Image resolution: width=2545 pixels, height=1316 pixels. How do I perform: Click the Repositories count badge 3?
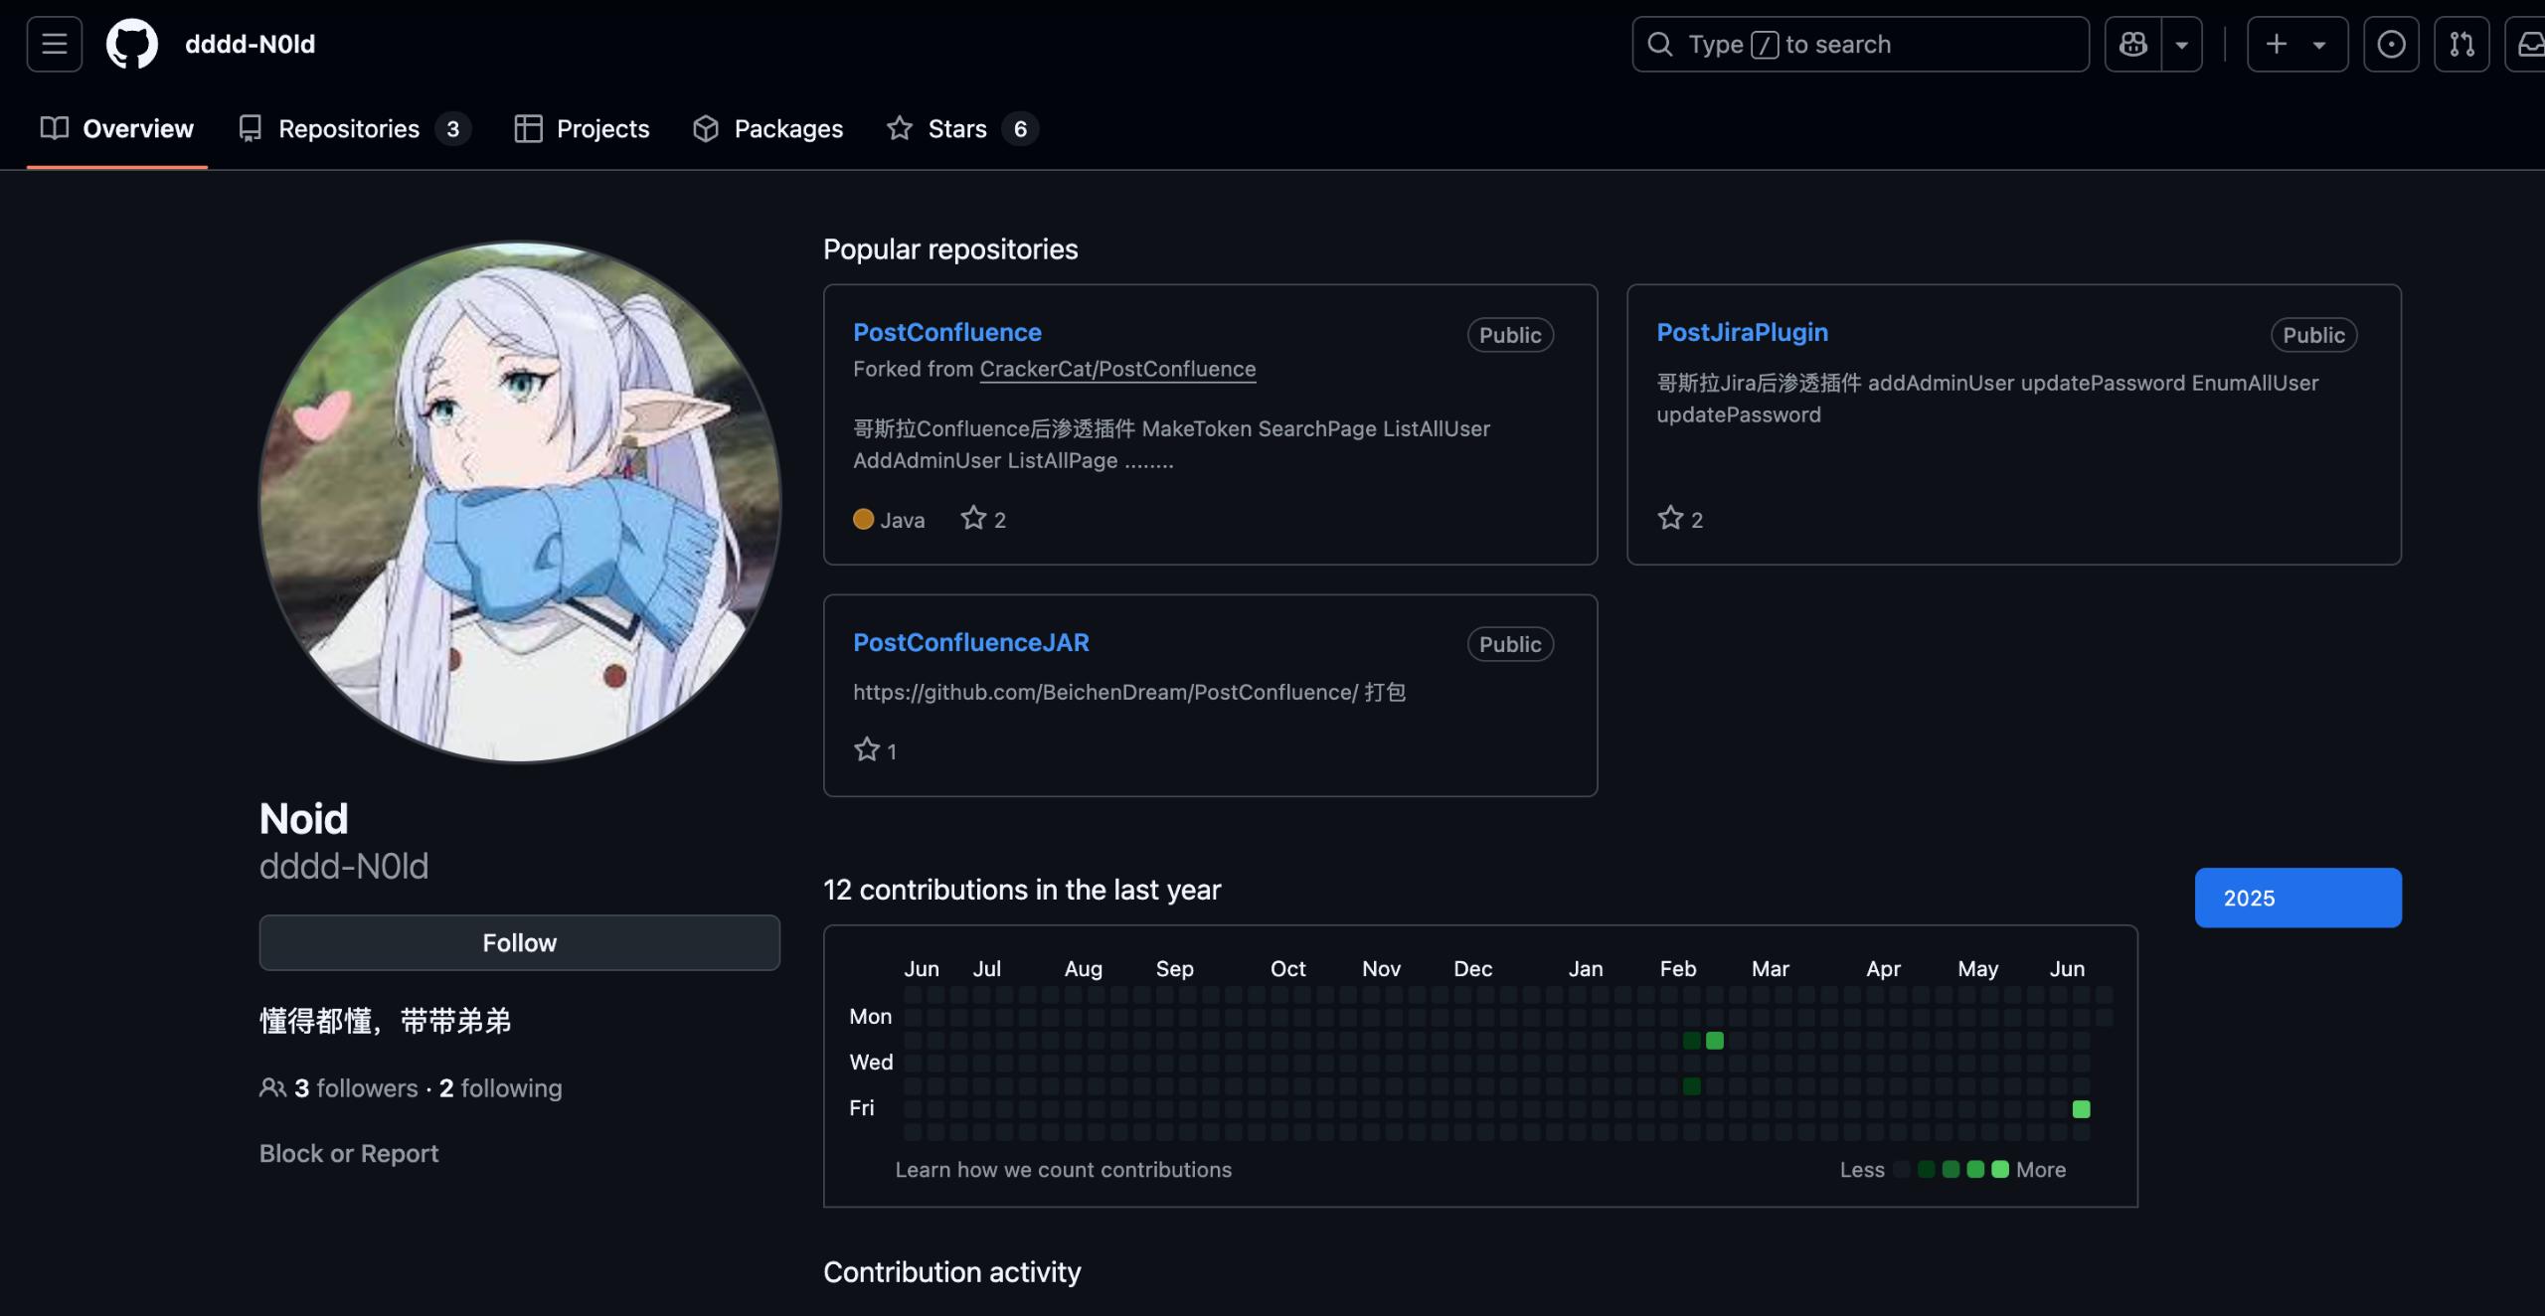click(452, 129)
